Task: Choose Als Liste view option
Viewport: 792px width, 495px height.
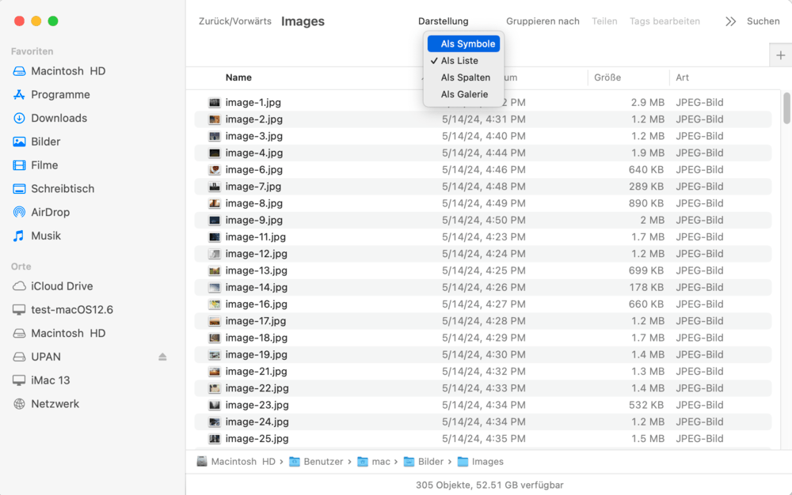Action: (x=463, y=60)
